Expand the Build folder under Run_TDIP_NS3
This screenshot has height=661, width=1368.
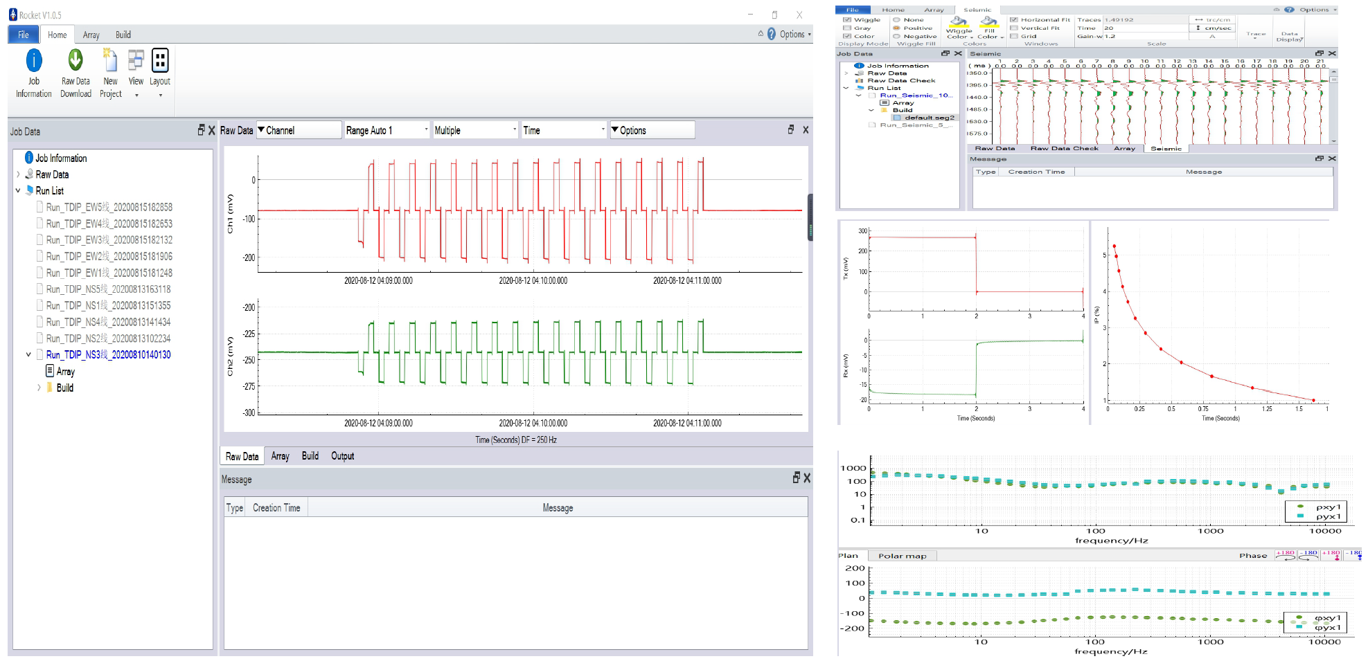point(39,388)
